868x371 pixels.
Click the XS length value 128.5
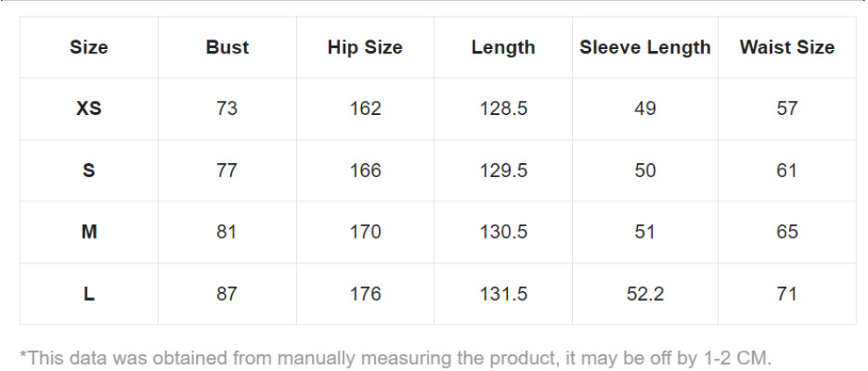[x=503, y=109]
